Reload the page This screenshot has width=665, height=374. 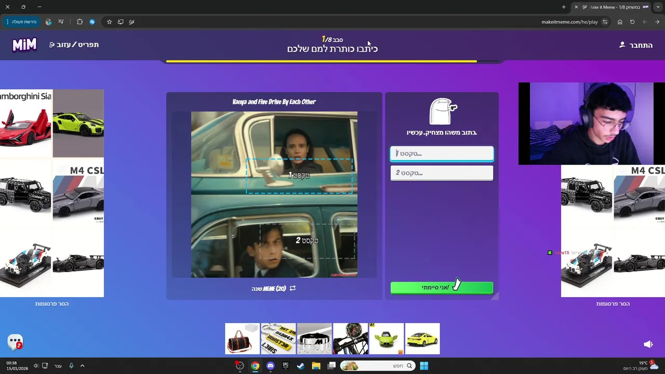[x=632, y=22]
